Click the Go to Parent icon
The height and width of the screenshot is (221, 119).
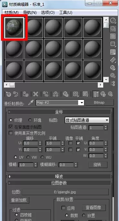tap(103, 94)
